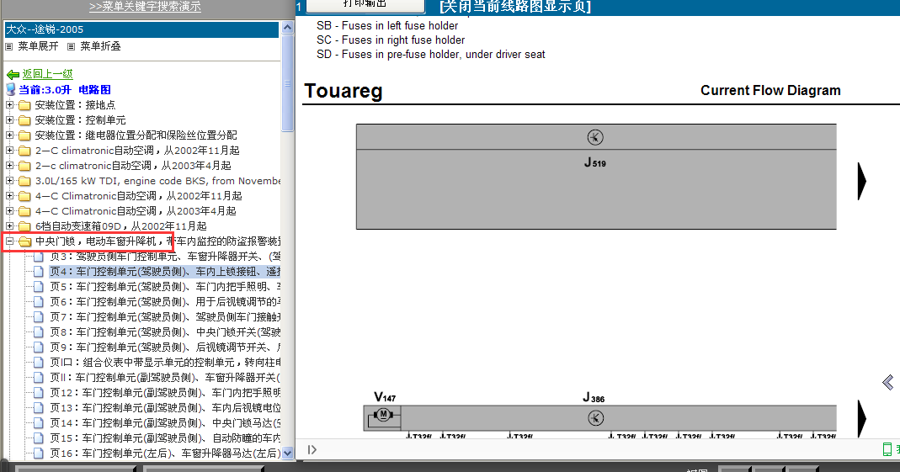
Task: Click the black arrow beside J519 block
Action: [861, 181]
